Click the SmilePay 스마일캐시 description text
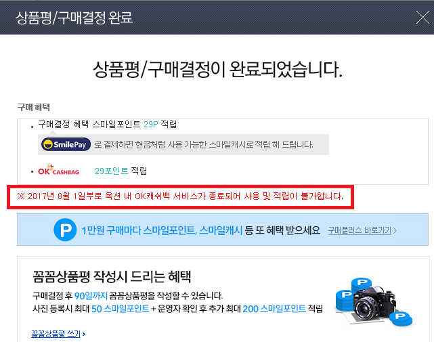434x342 pixels. coord(203,144)
